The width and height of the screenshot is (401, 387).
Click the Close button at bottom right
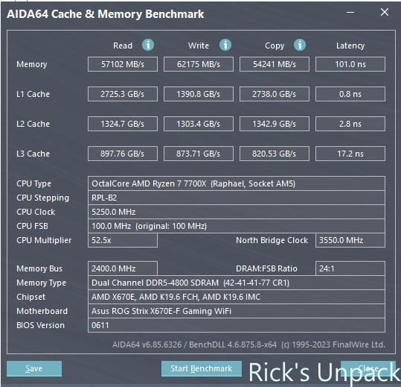click(368, 368)
